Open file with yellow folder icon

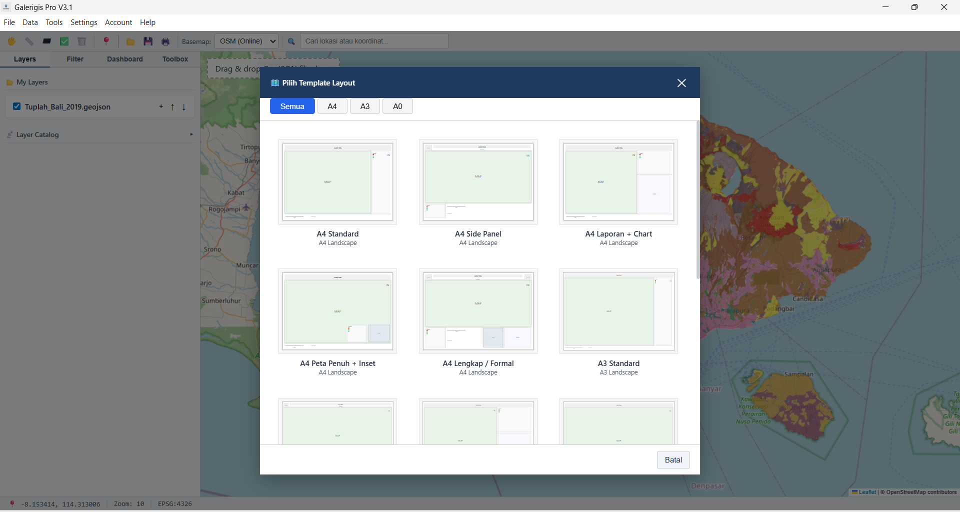click(130, 41)
